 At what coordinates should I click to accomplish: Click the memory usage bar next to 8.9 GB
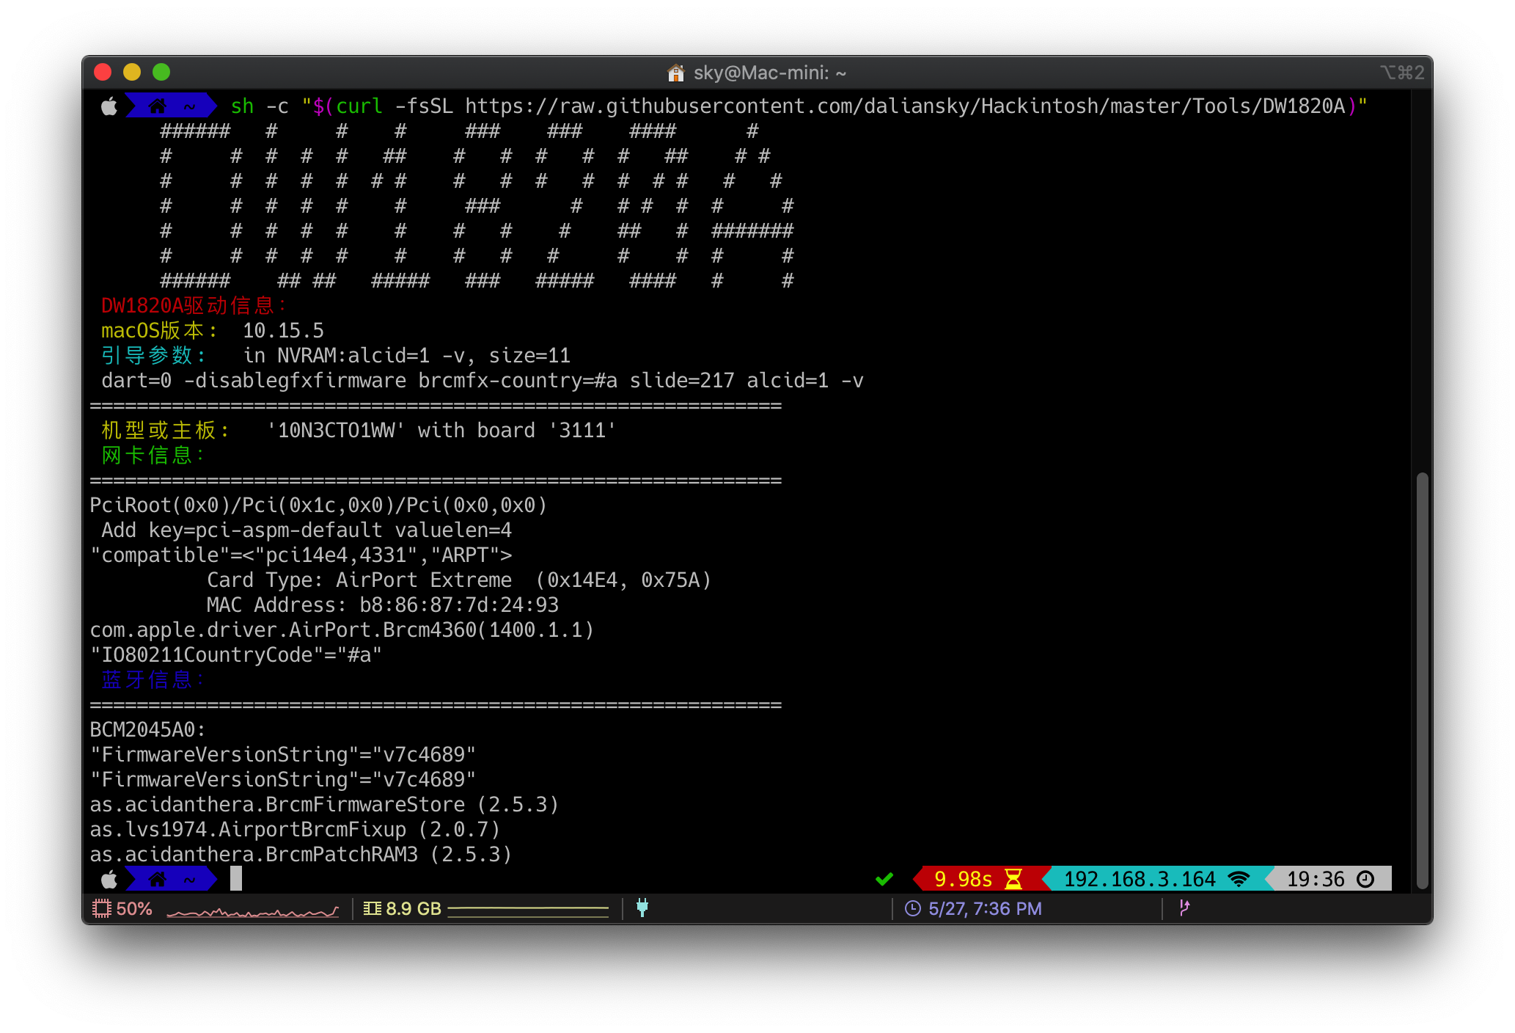pos(528,910)
